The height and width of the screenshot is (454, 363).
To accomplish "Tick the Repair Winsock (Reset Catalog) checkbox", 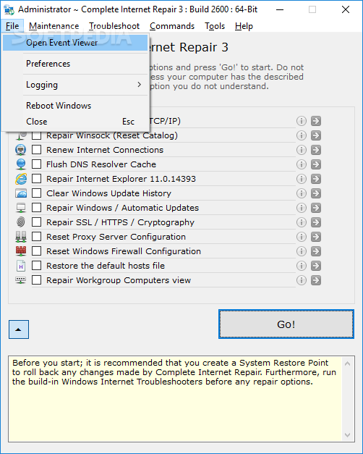I will click(x=36, y=135).
